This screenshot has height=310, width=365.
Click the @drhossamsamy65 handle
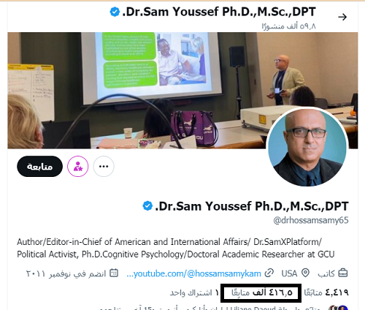[311, 220]
